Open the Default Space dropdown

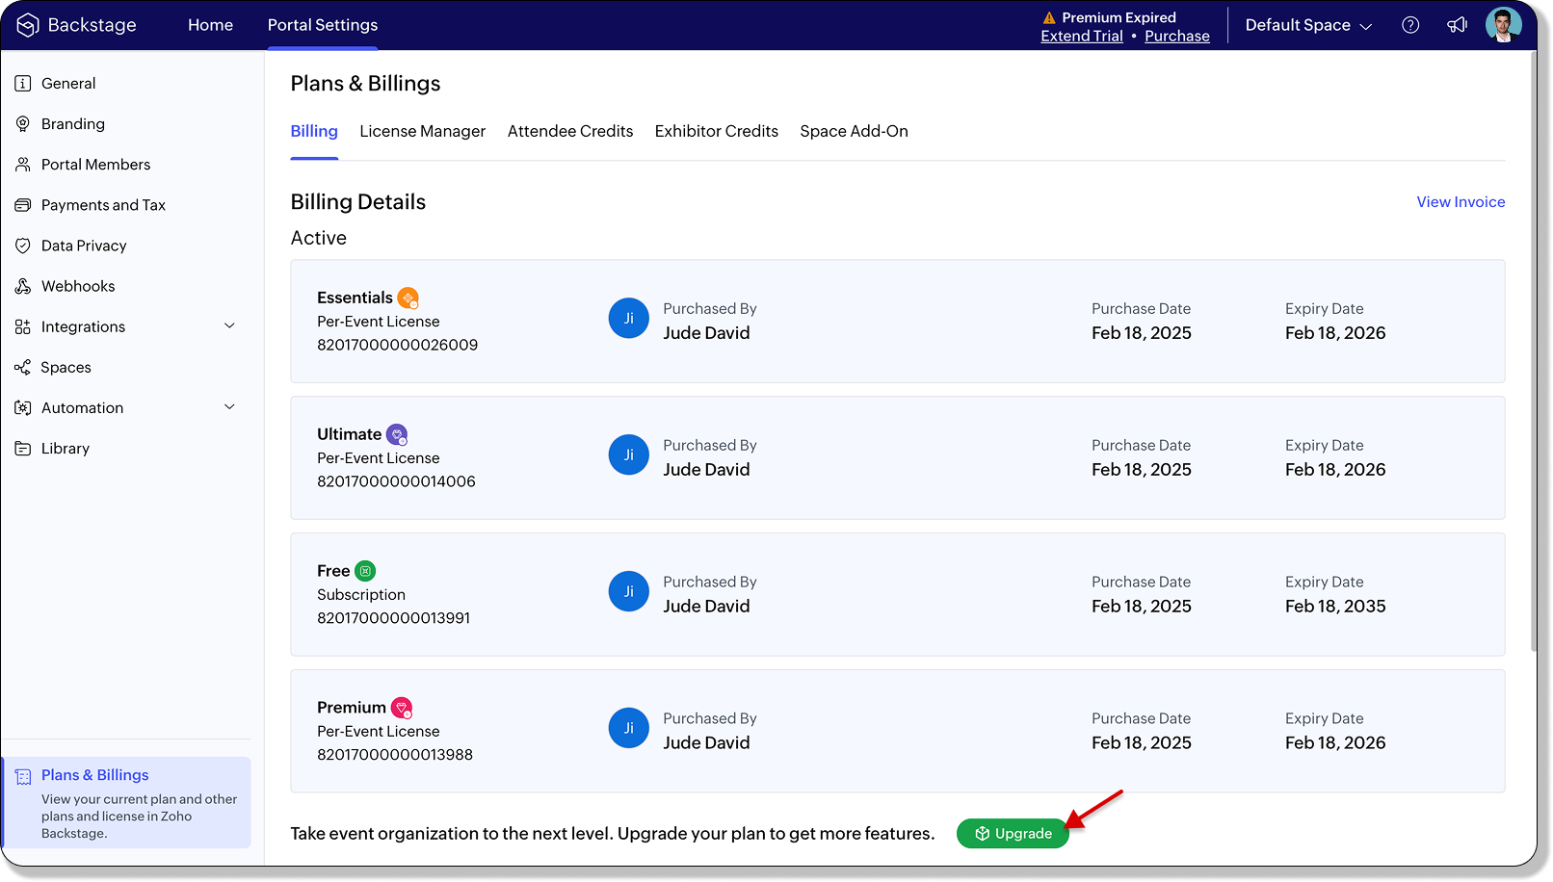point(1308,25)
